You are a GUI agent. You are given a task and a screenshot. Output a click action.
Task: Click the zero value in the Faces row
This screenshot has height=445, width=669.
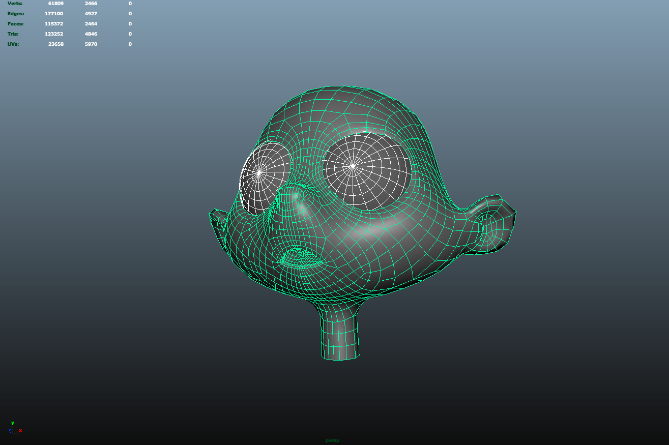[130, 24]
